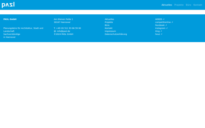Follow the footer Kontakt link

pyautogui.click(x=109, y=28)
